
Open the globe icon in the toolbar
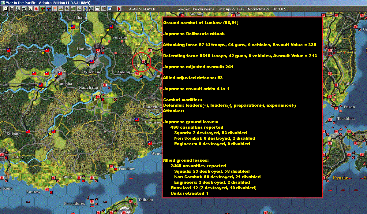[85, 9]
